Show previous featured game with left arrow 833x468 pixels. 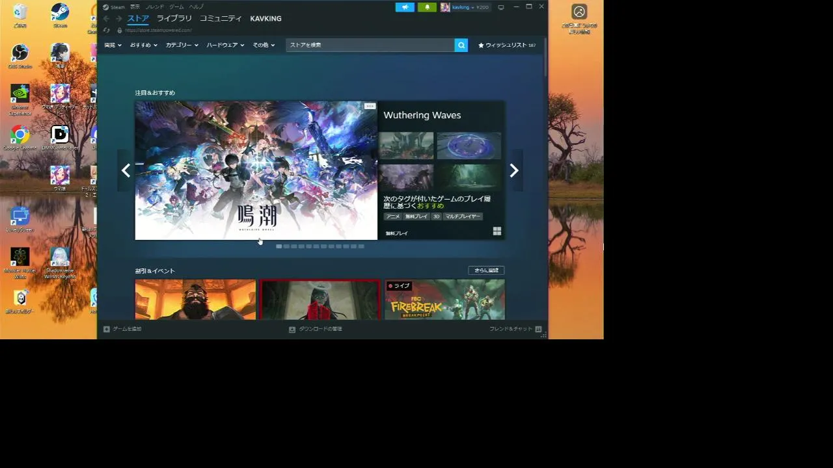point(126,170)
